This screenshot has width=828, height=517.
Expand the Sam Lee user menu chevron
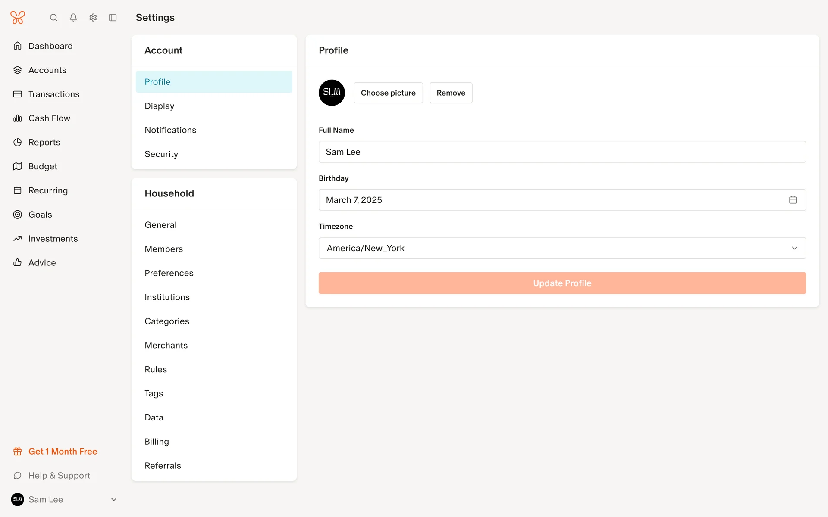click(x=114, y=500)
